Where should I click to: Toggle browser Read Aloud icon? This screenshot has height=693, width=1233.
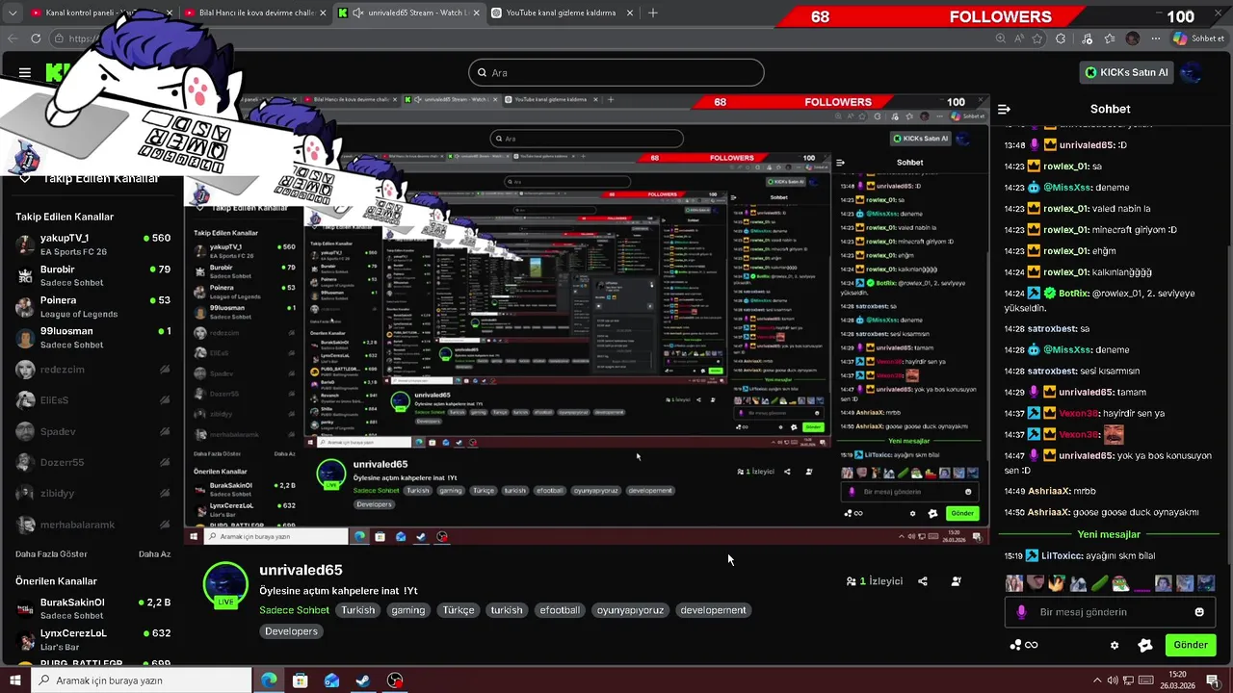coord(1019,38)
